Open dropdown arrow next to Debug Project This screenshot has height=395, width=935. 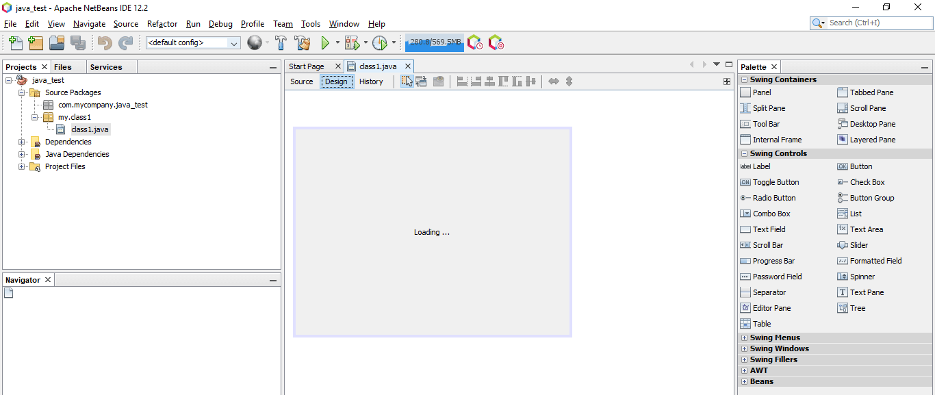point(366,43)
